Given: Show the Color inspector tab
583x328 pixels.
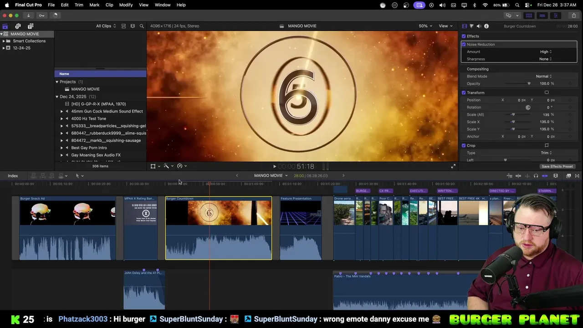Looking at the screenshot, I should coord(471,26).
